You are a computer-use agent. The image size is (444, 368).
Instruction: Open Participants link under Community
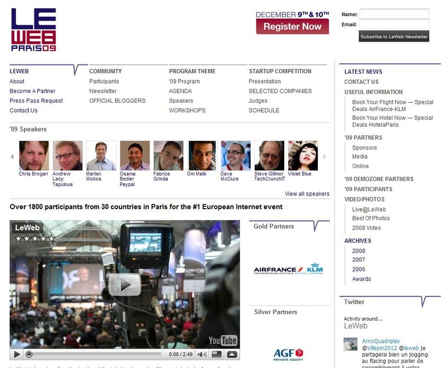104,81
